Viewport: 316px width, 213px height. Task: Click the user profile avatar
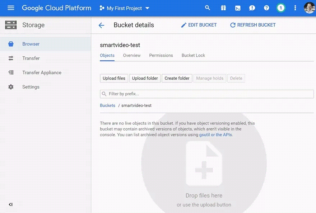pyautogui.click(x=309, y=8)
